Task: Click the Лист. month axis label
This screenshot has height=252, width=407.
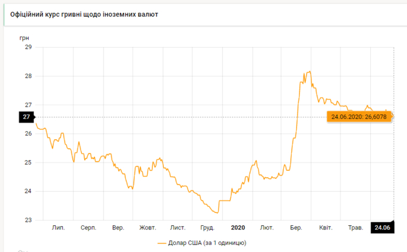Action: (x=178, y=228)
